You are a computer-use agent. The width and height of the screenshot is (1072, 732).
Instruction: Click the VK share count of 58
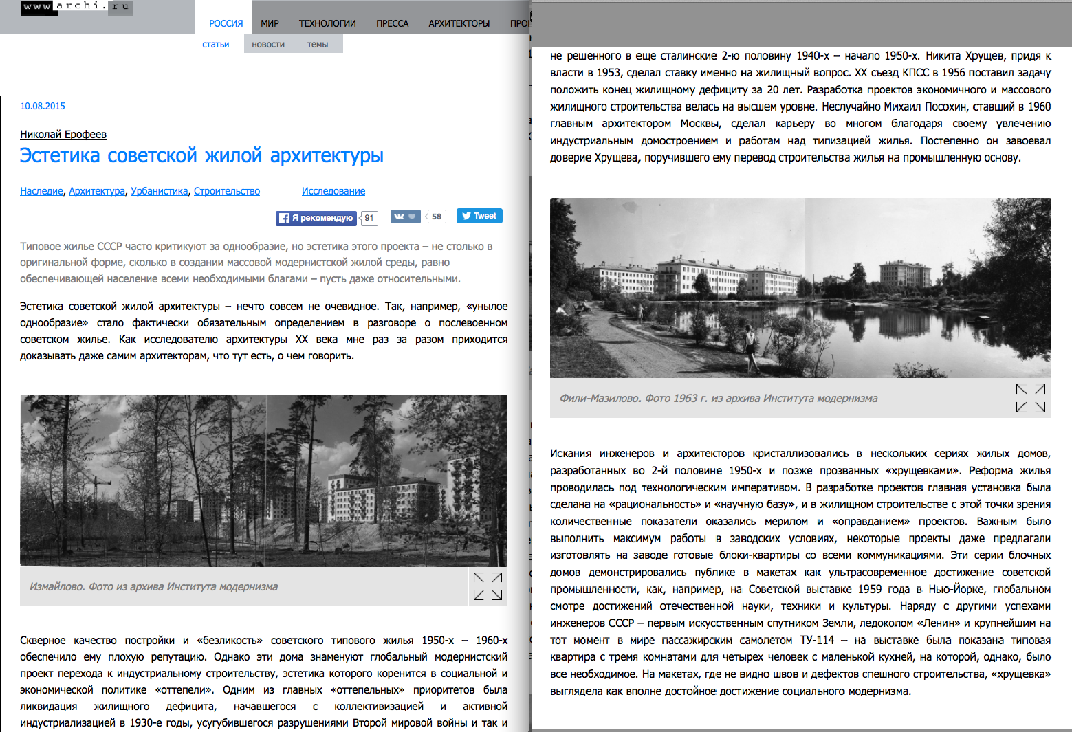tap(437, 217)
